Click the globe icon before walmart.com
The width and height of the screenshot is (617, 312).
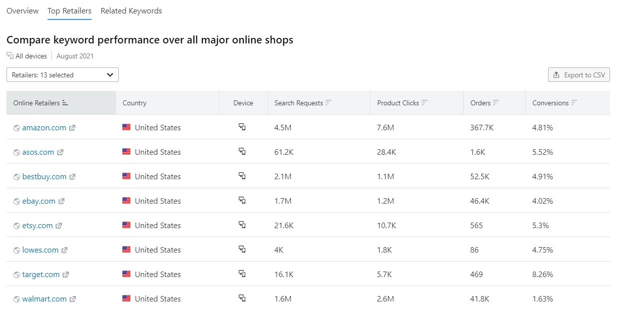pos(17,299)
